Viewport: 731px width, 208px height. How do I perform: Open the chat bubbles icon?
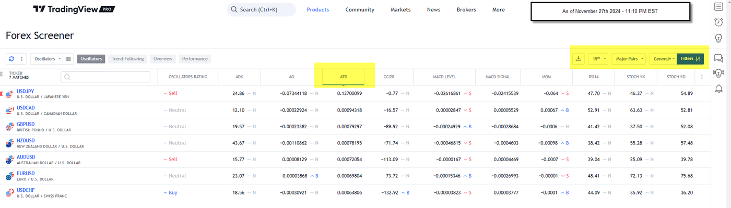click(x=718, y=58)
